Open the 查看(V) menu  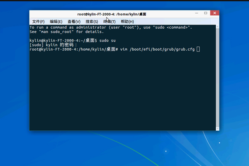click(x=74, y=22)
